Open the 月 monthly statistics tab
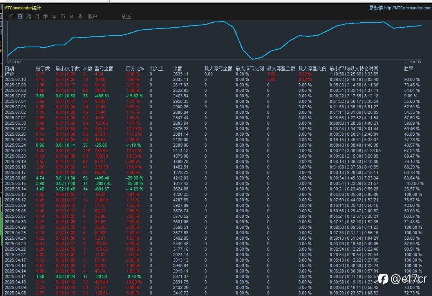Screen dimensions: 432x296 pyautogui.click(x=37, y=16)
